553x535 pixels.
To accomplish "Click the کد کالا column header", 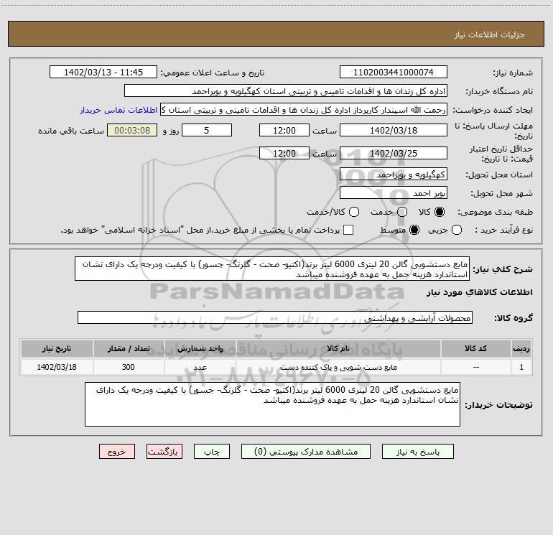I will click(475, 349).
